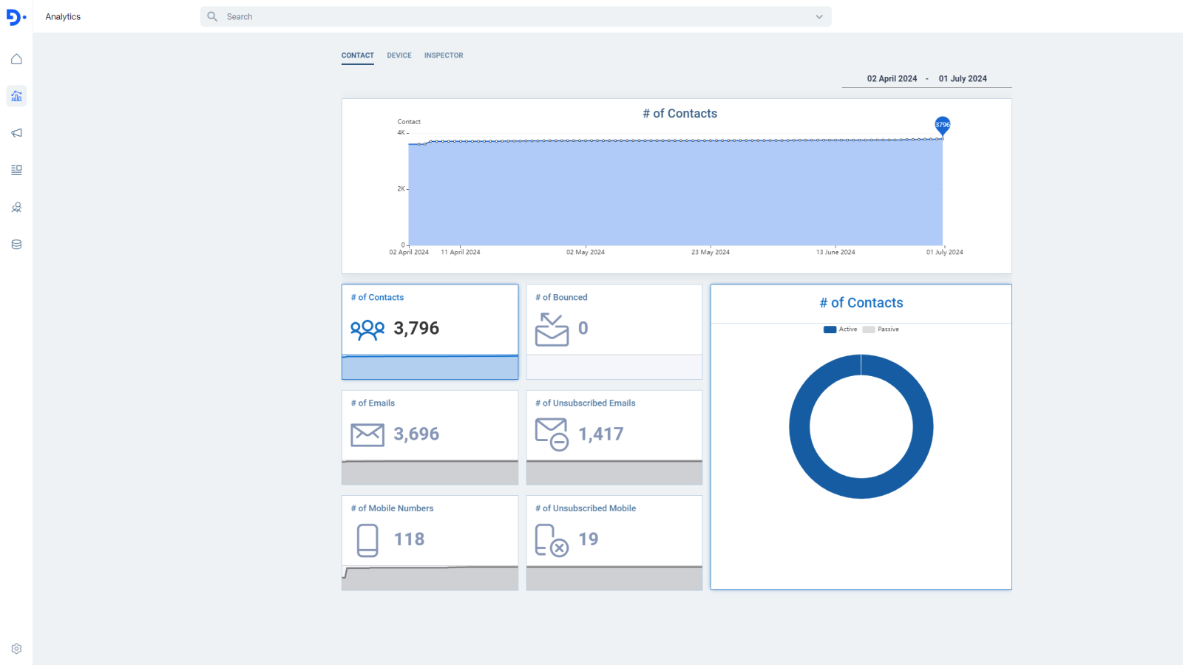Viewport: 1183px width, 665px height.
Task: Click inside the Search field
Action: point(444,16)
